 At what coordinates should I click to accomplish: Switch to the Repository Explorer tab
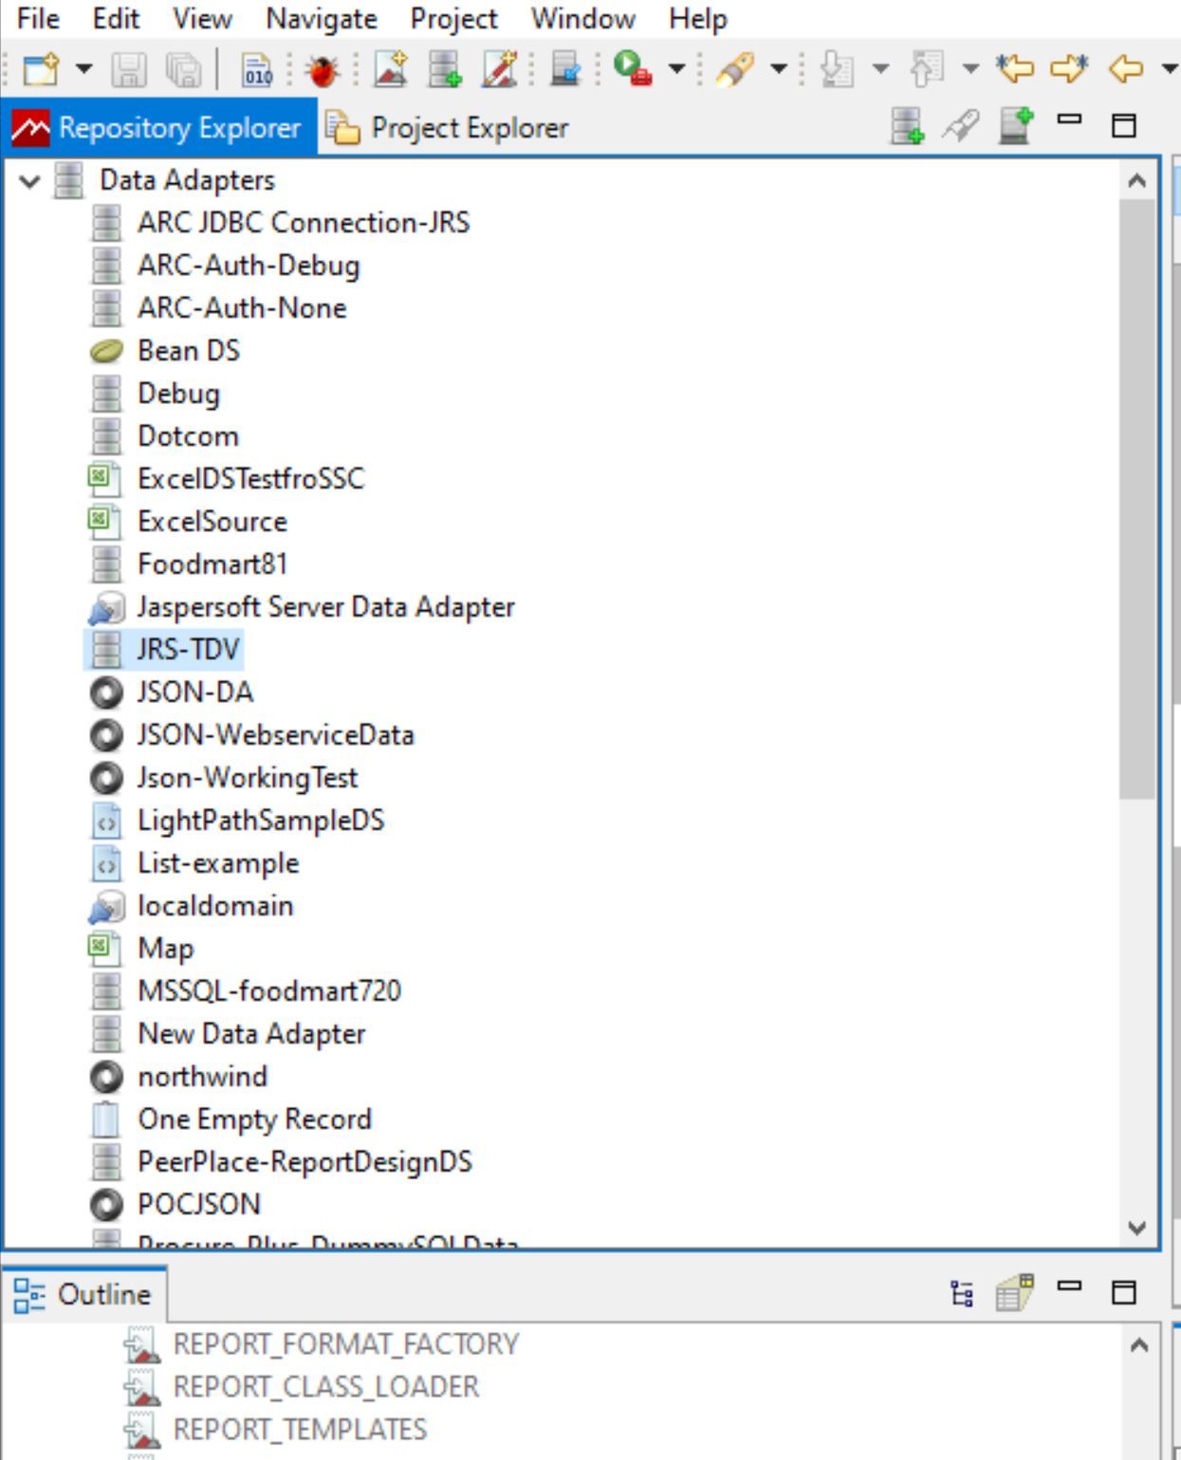158,128
